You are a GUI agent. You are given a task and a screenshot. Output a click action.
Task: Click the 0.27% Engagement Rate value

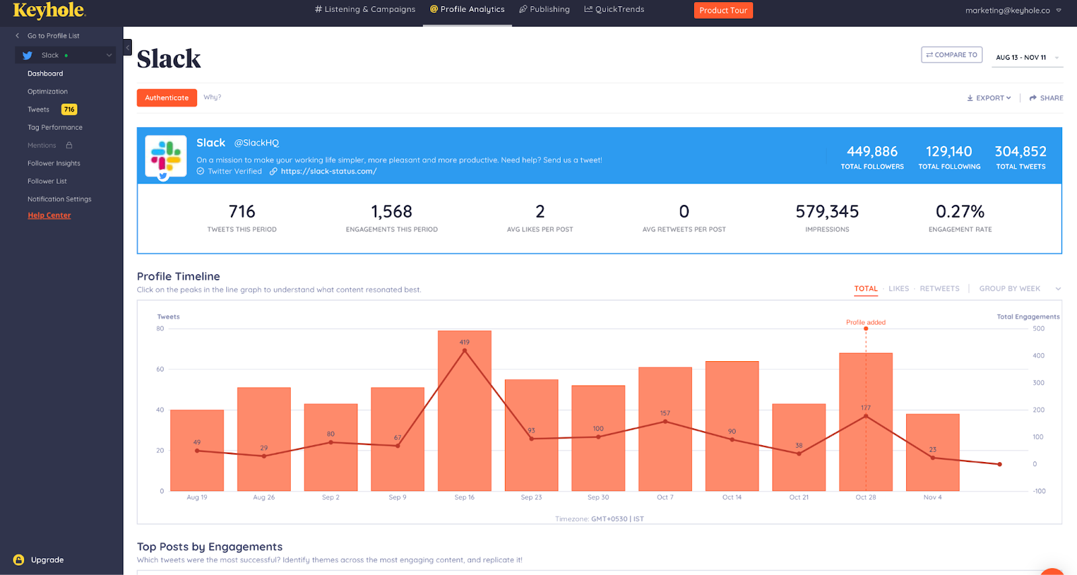click(x=960, y=212)
